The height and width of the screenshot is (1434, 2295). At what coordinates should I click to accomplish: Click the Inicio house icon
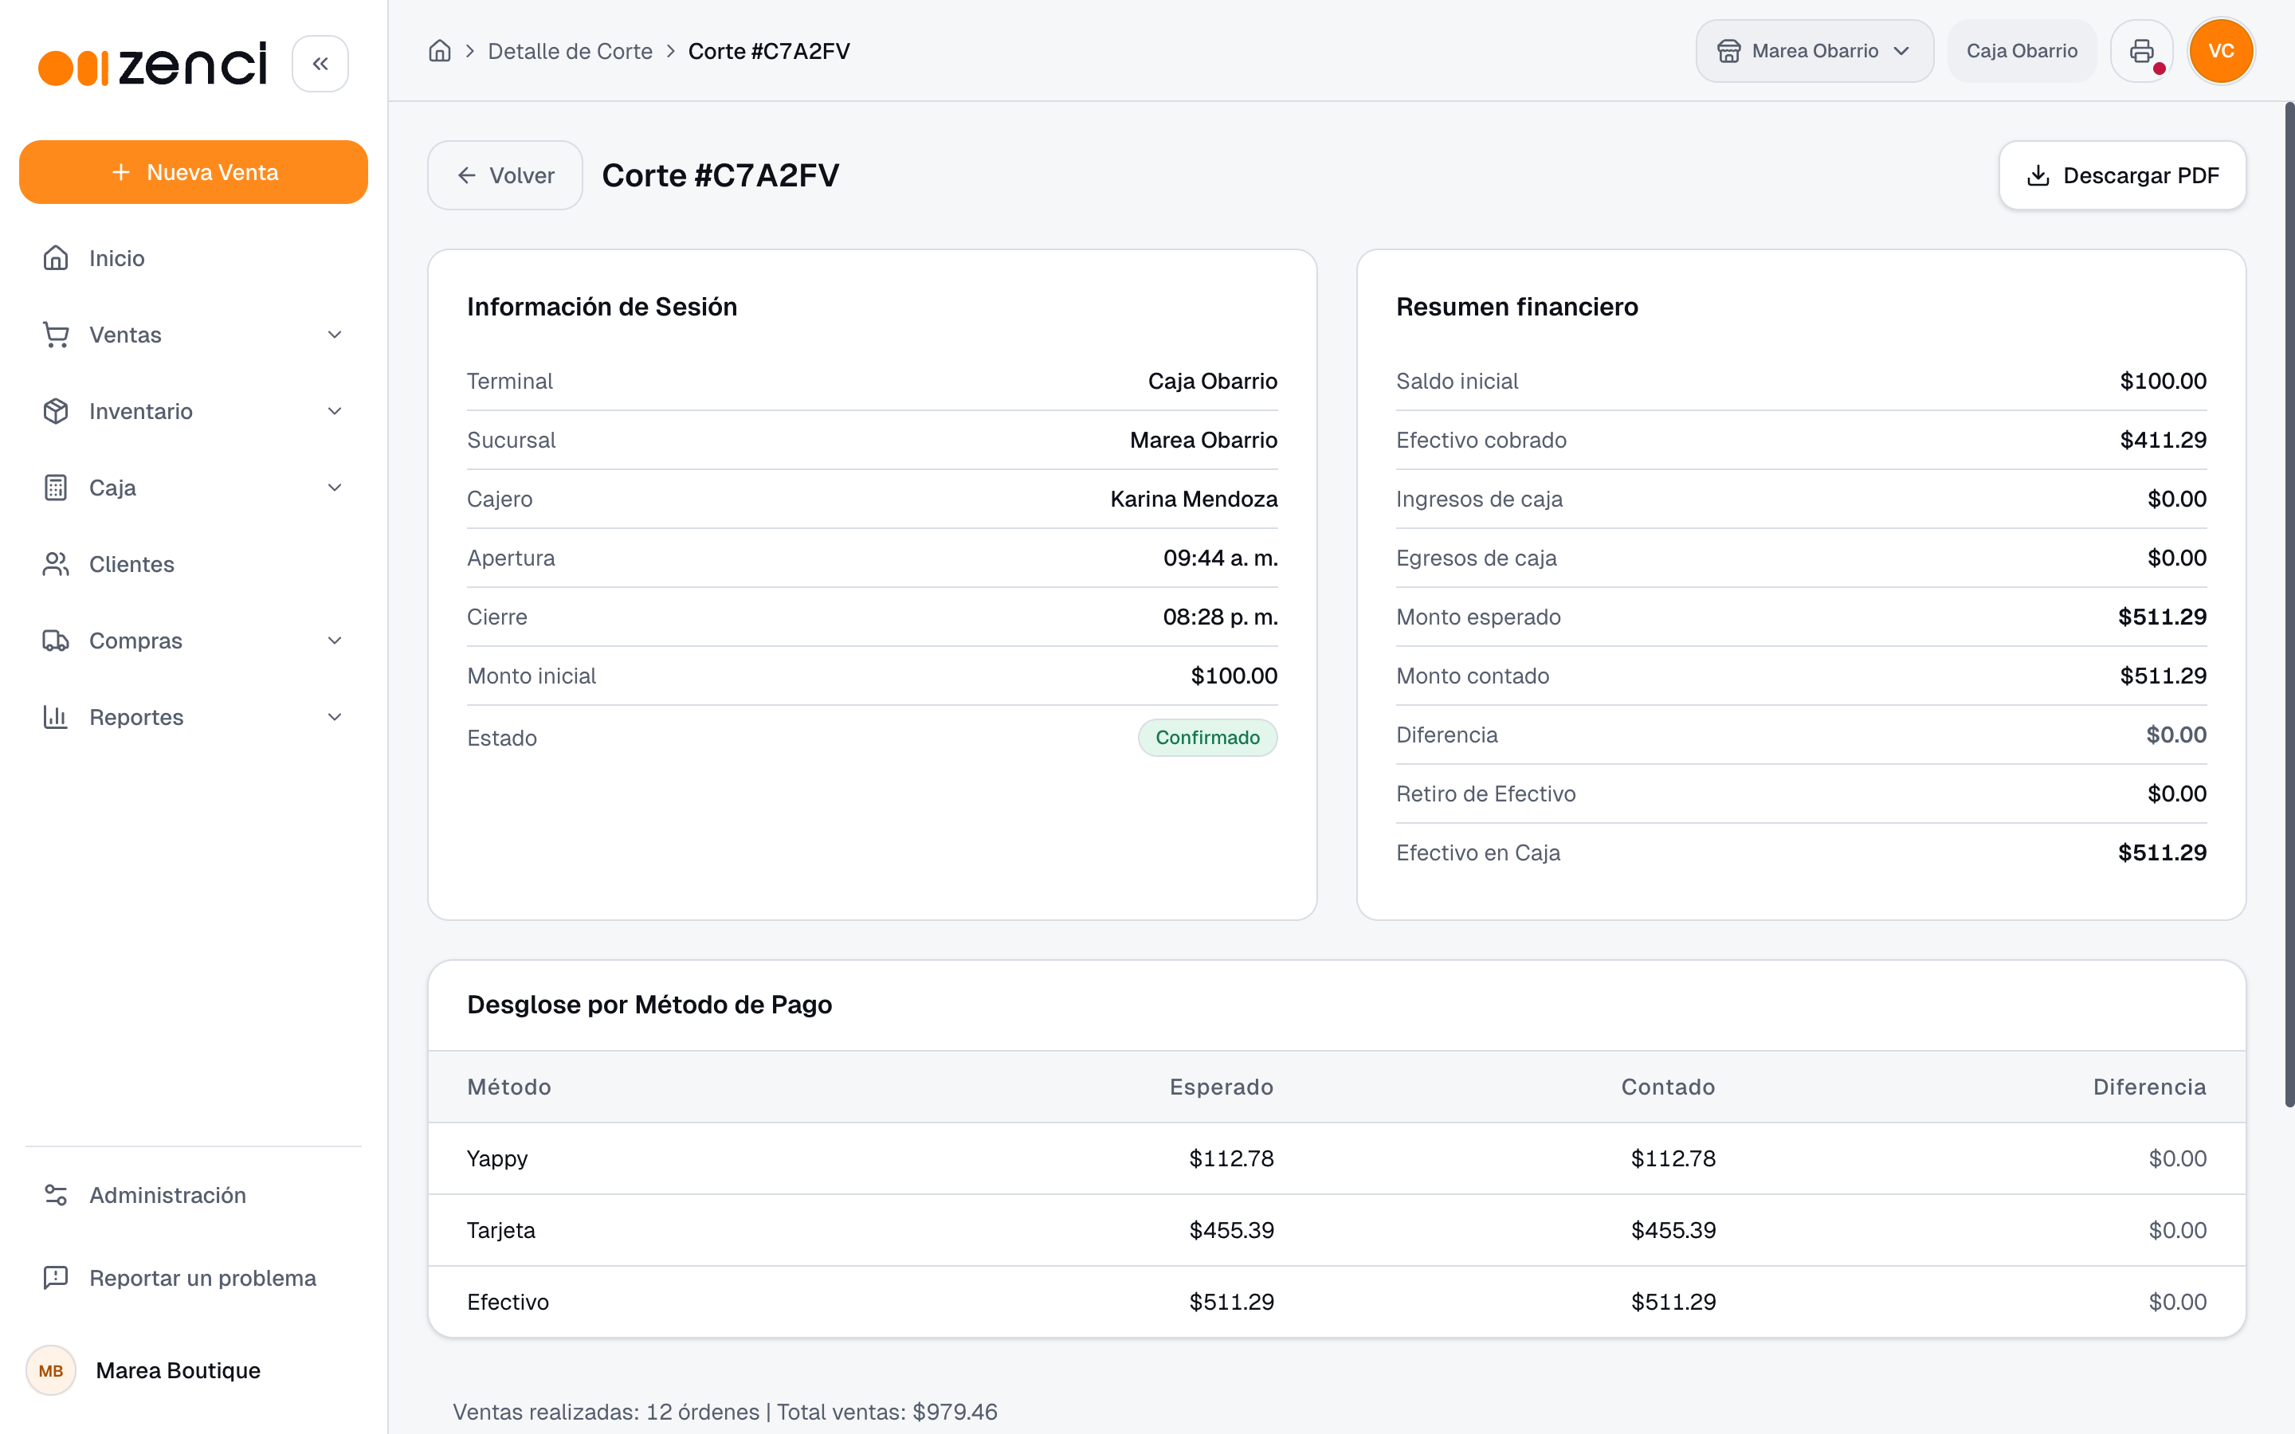pyautogui.click(x=56, y=258)
